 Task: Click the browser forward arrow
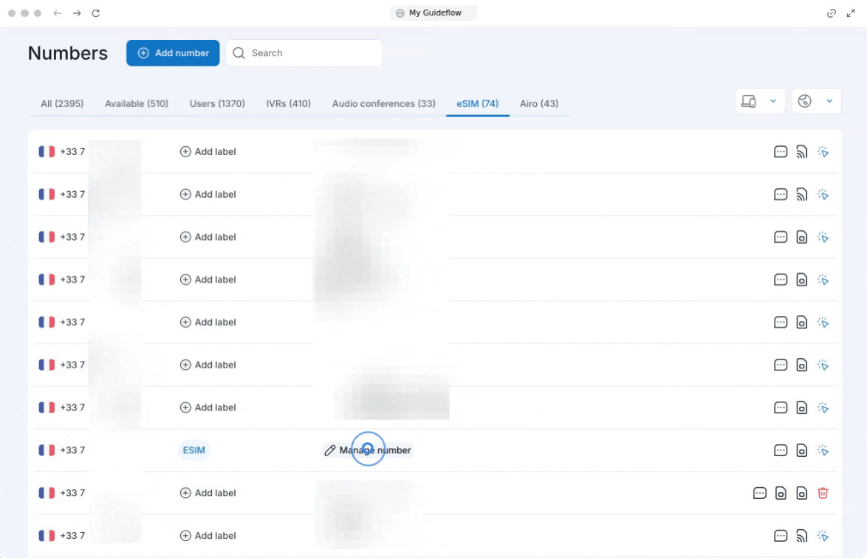(x=77, y=13)
